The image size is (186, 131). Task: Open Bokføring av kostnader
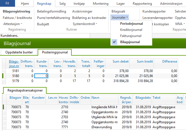pos(89,18)
